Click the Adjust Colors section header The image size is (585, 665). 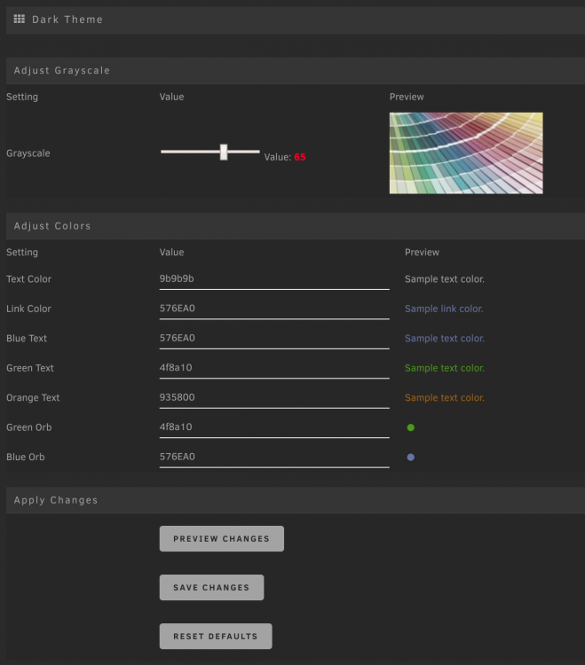[296, 226]
